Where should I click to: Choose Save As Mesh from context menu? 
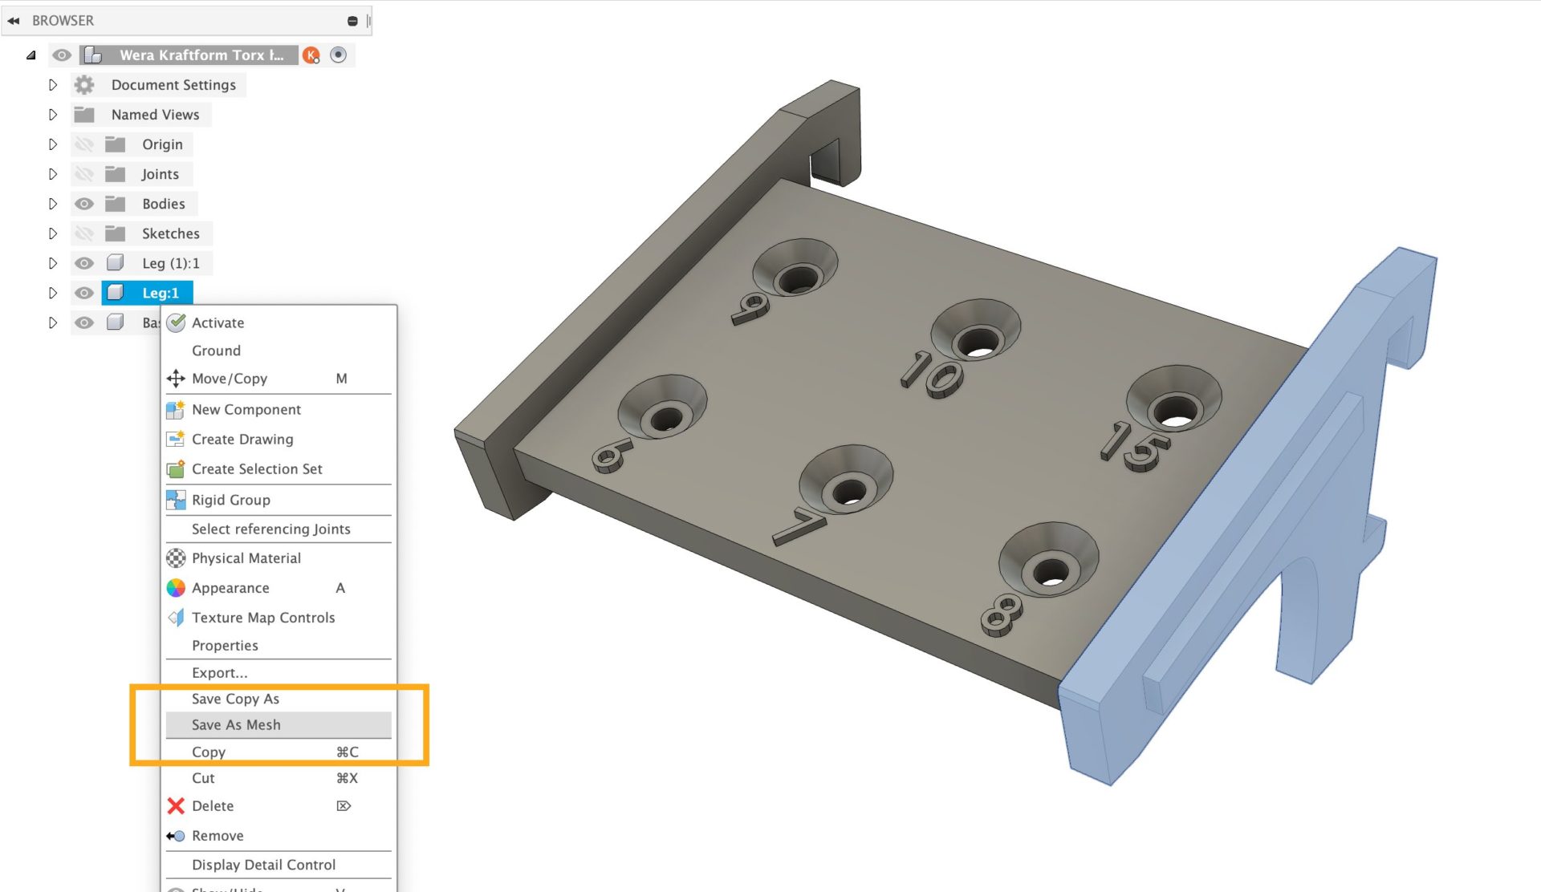236,725
